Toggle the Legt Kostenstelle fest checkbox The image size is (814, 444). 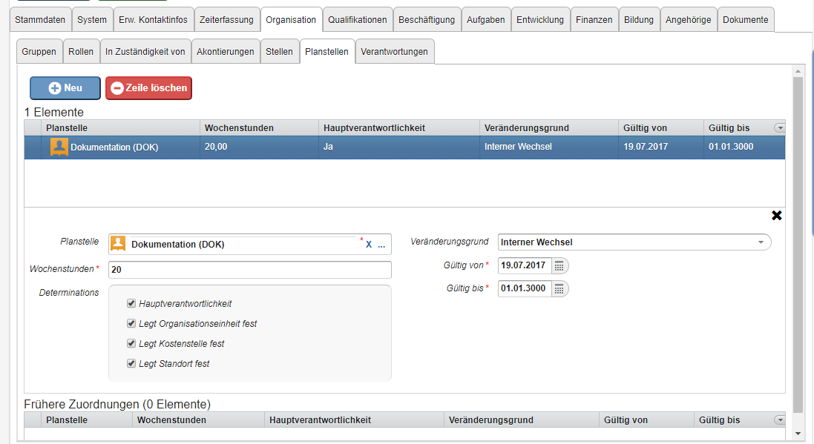tap(131, 343)
